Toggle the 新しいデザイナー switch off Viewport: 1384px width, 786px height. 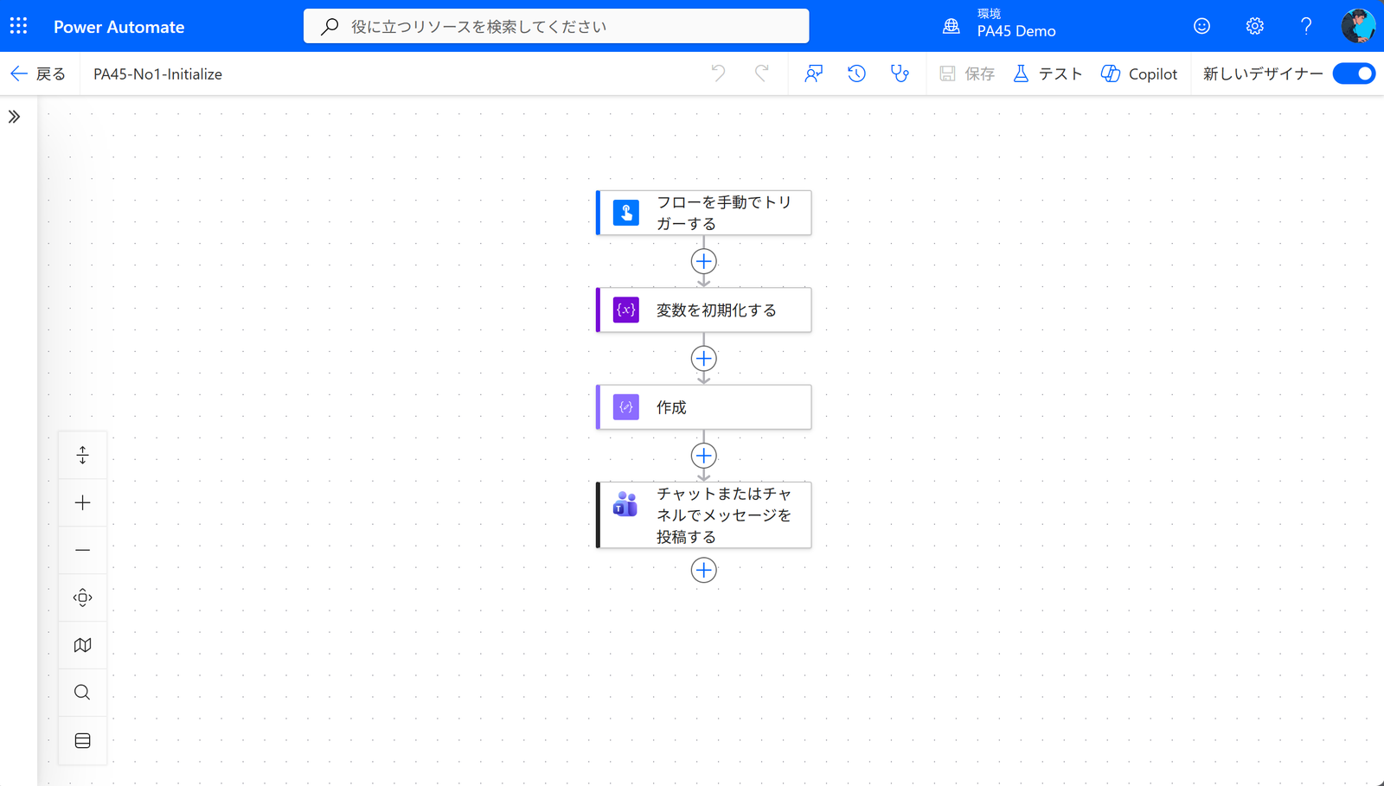point(1354,73)
